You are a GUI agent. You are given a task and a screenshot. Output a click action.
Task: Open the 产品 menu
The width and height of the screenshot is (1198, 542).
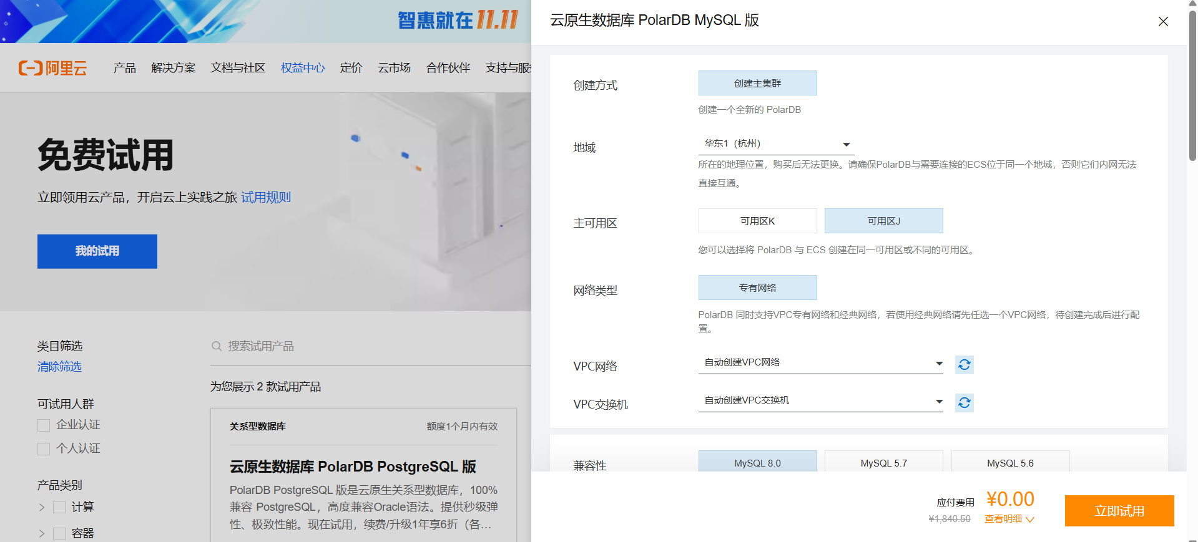click(125, 68)
